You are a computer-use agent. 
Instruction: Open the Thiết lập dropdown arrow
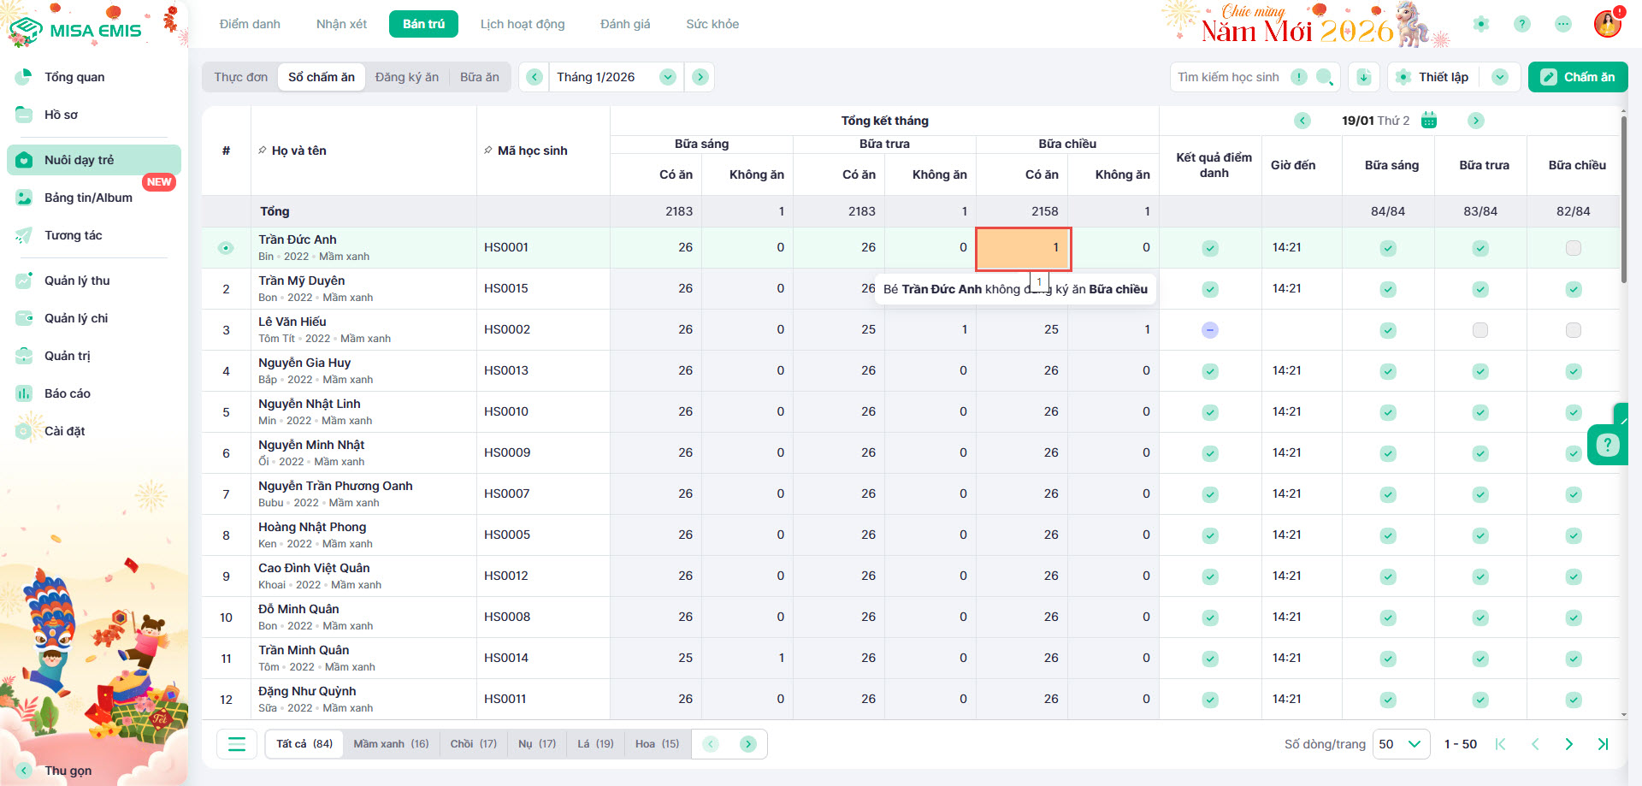pyautogui.click(x=1500, y=77)
